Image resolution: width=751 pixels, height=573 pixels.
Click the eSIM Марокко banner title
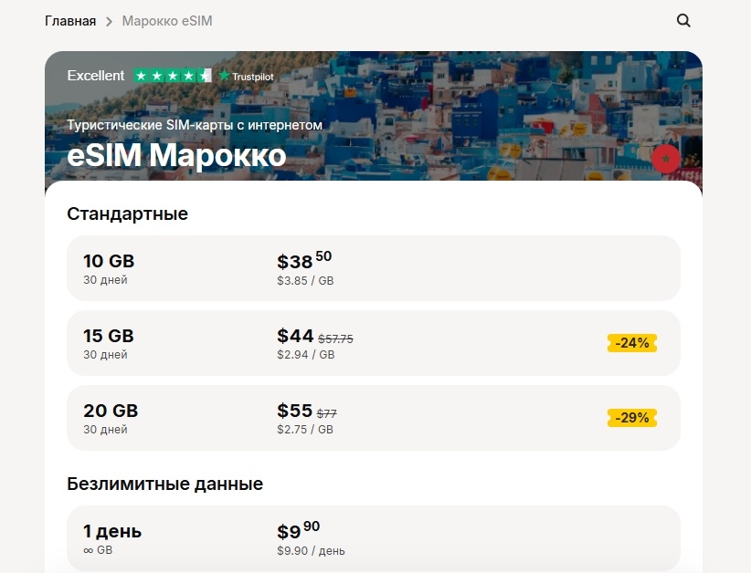click(176, 155)
